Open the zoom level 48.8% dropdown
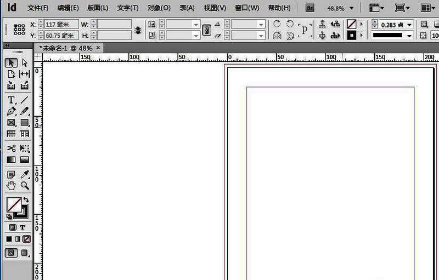This screenshot has width=439, height=280. pos(351,9)
